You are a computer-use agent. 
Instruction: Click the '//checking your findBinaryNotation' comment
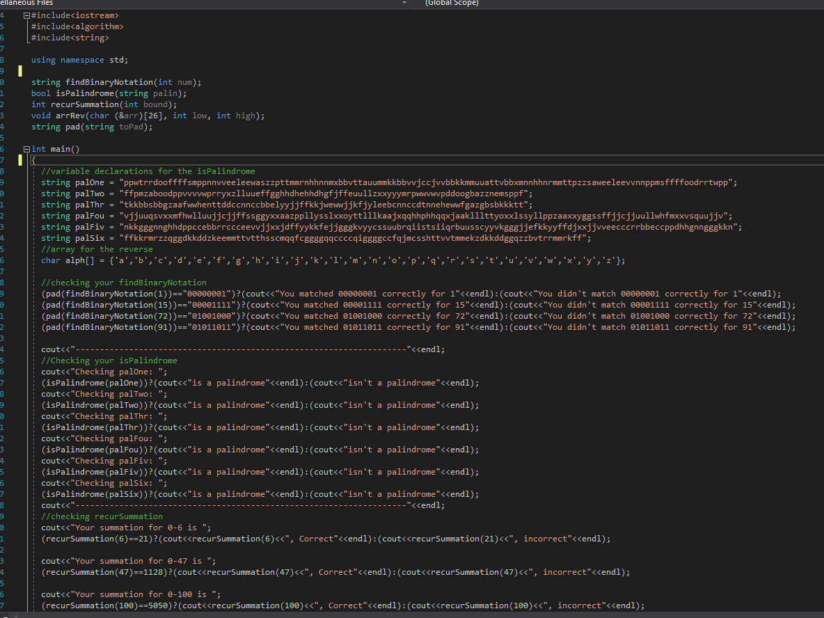click(x=124, y=283)
